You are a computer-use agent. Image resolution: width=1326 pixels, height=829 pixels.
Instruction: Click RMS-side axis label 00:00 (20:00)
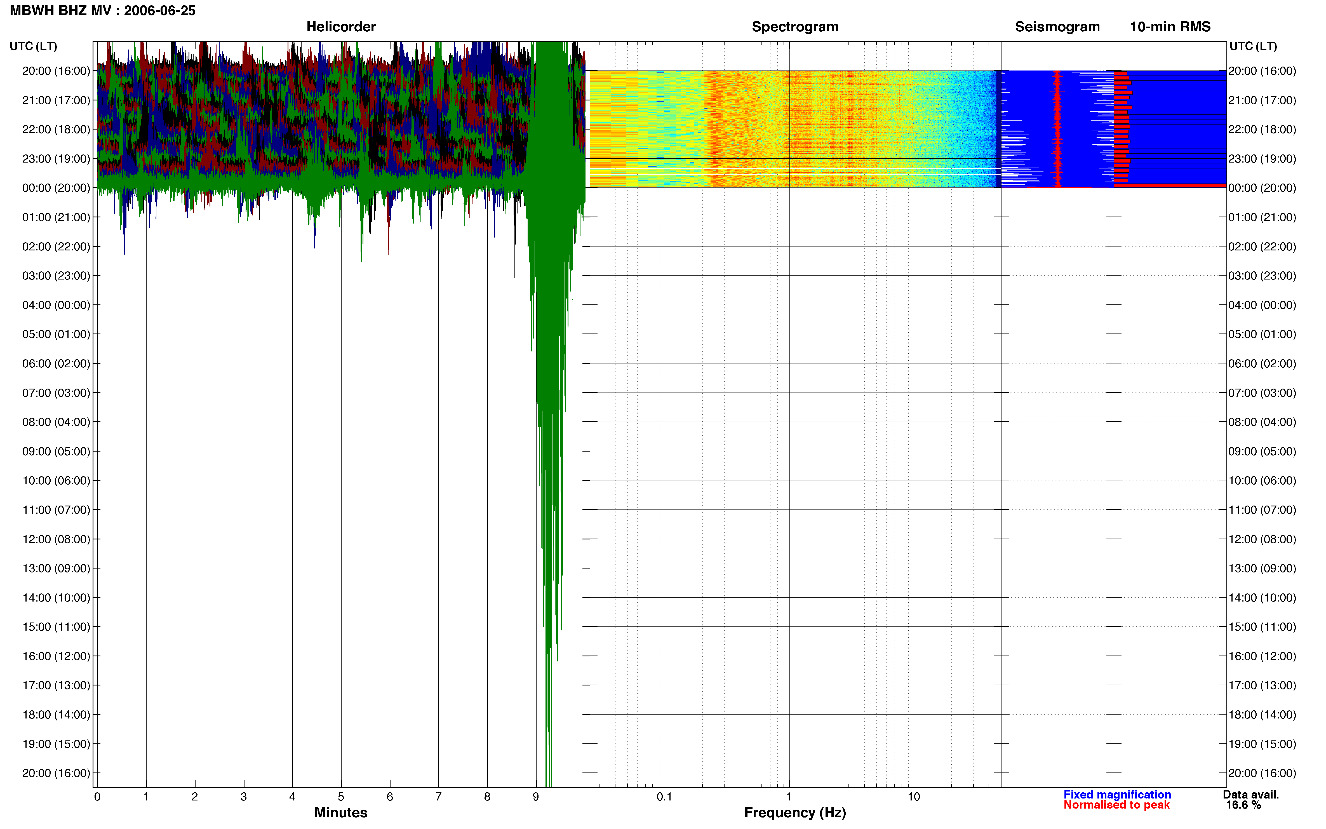point(1262,187)
